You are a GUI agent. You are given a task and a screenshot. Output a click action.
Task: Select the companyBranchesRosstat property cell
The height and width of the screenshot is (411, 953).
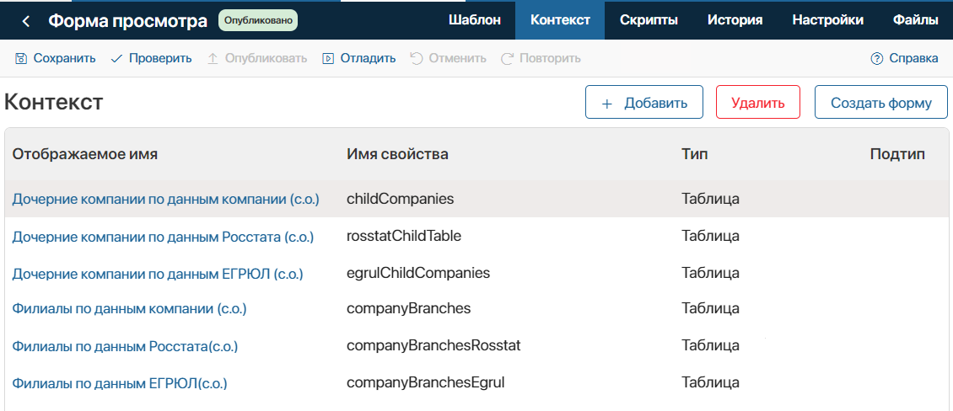433,345
